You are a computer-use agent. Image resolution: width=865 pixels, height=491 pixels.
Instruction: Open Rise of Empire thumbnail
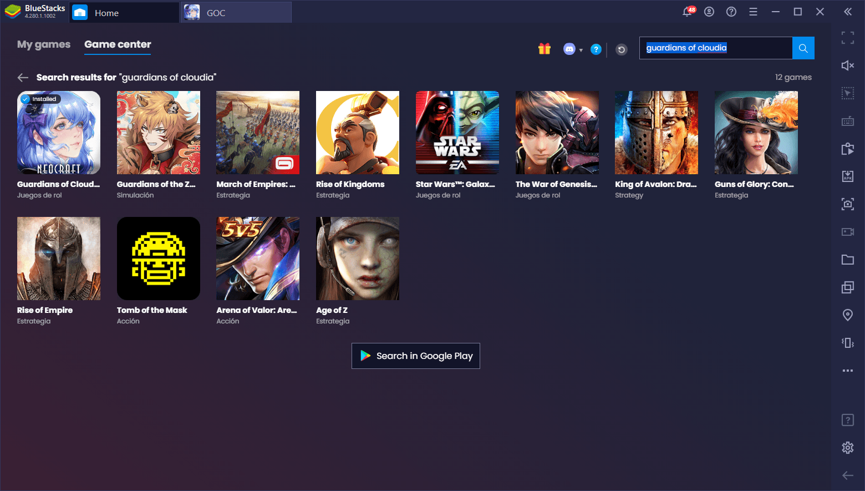click(59, 259)
